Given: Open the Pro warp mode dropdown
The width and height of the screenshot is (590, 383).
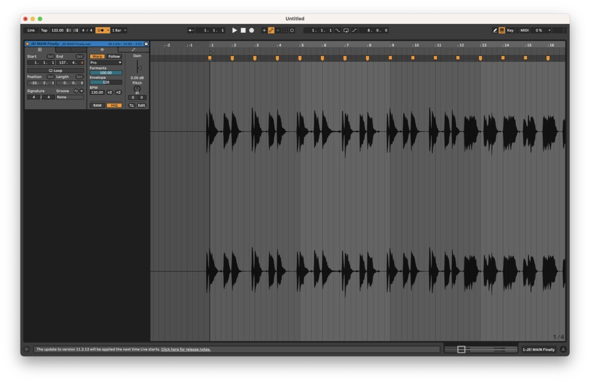Looking at the screenshot, I should click(x=106, y=63).
